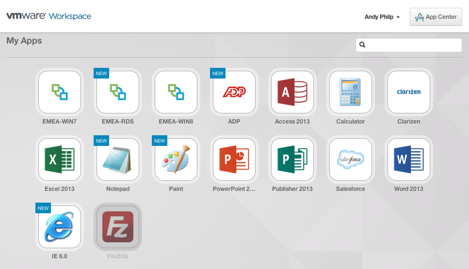Click the IE 6.0 label
469x269 pixels.
pos(60,256)
